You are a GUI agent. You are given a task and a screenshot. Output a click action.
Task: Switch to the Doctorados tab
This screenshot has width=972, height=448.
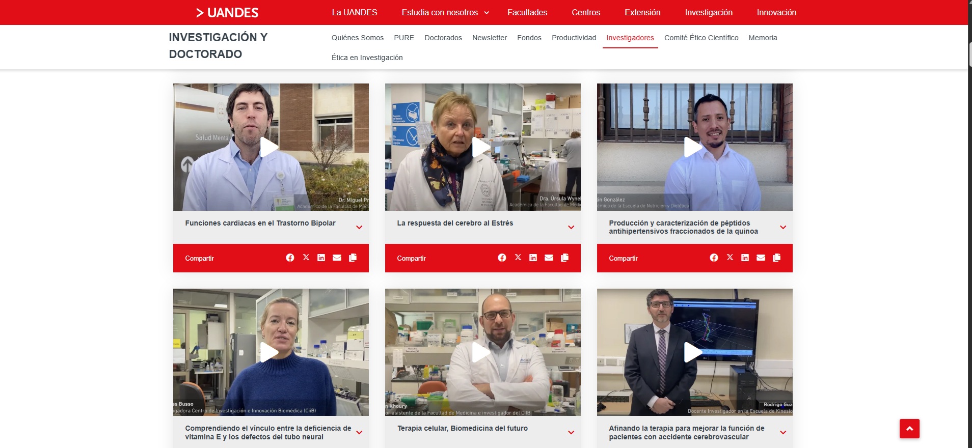tap(443, 38)
